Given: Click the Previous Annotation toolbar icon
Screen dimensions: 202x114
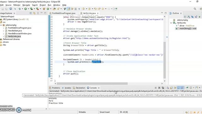Looking at the screenshot, I should point(90,9).
